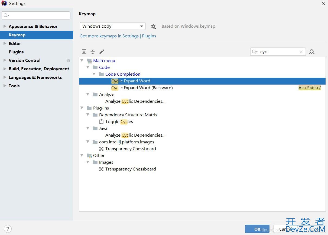The width and height of the screenshot is (328, 235).
Task: Click the Plugins link beside Get more keymaps
Action: pyautogui.click(x=149, y=36)
